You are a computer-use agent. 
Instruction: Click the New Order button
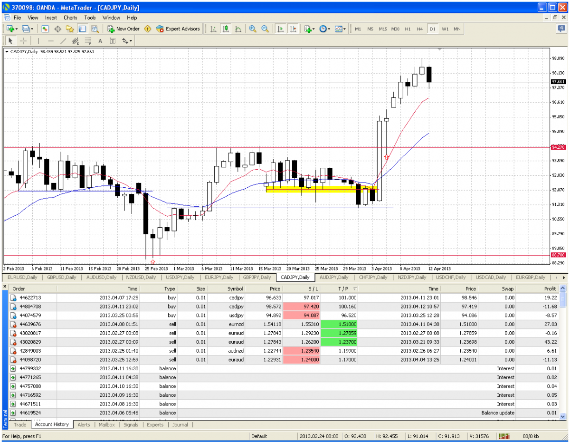point(123,29)
